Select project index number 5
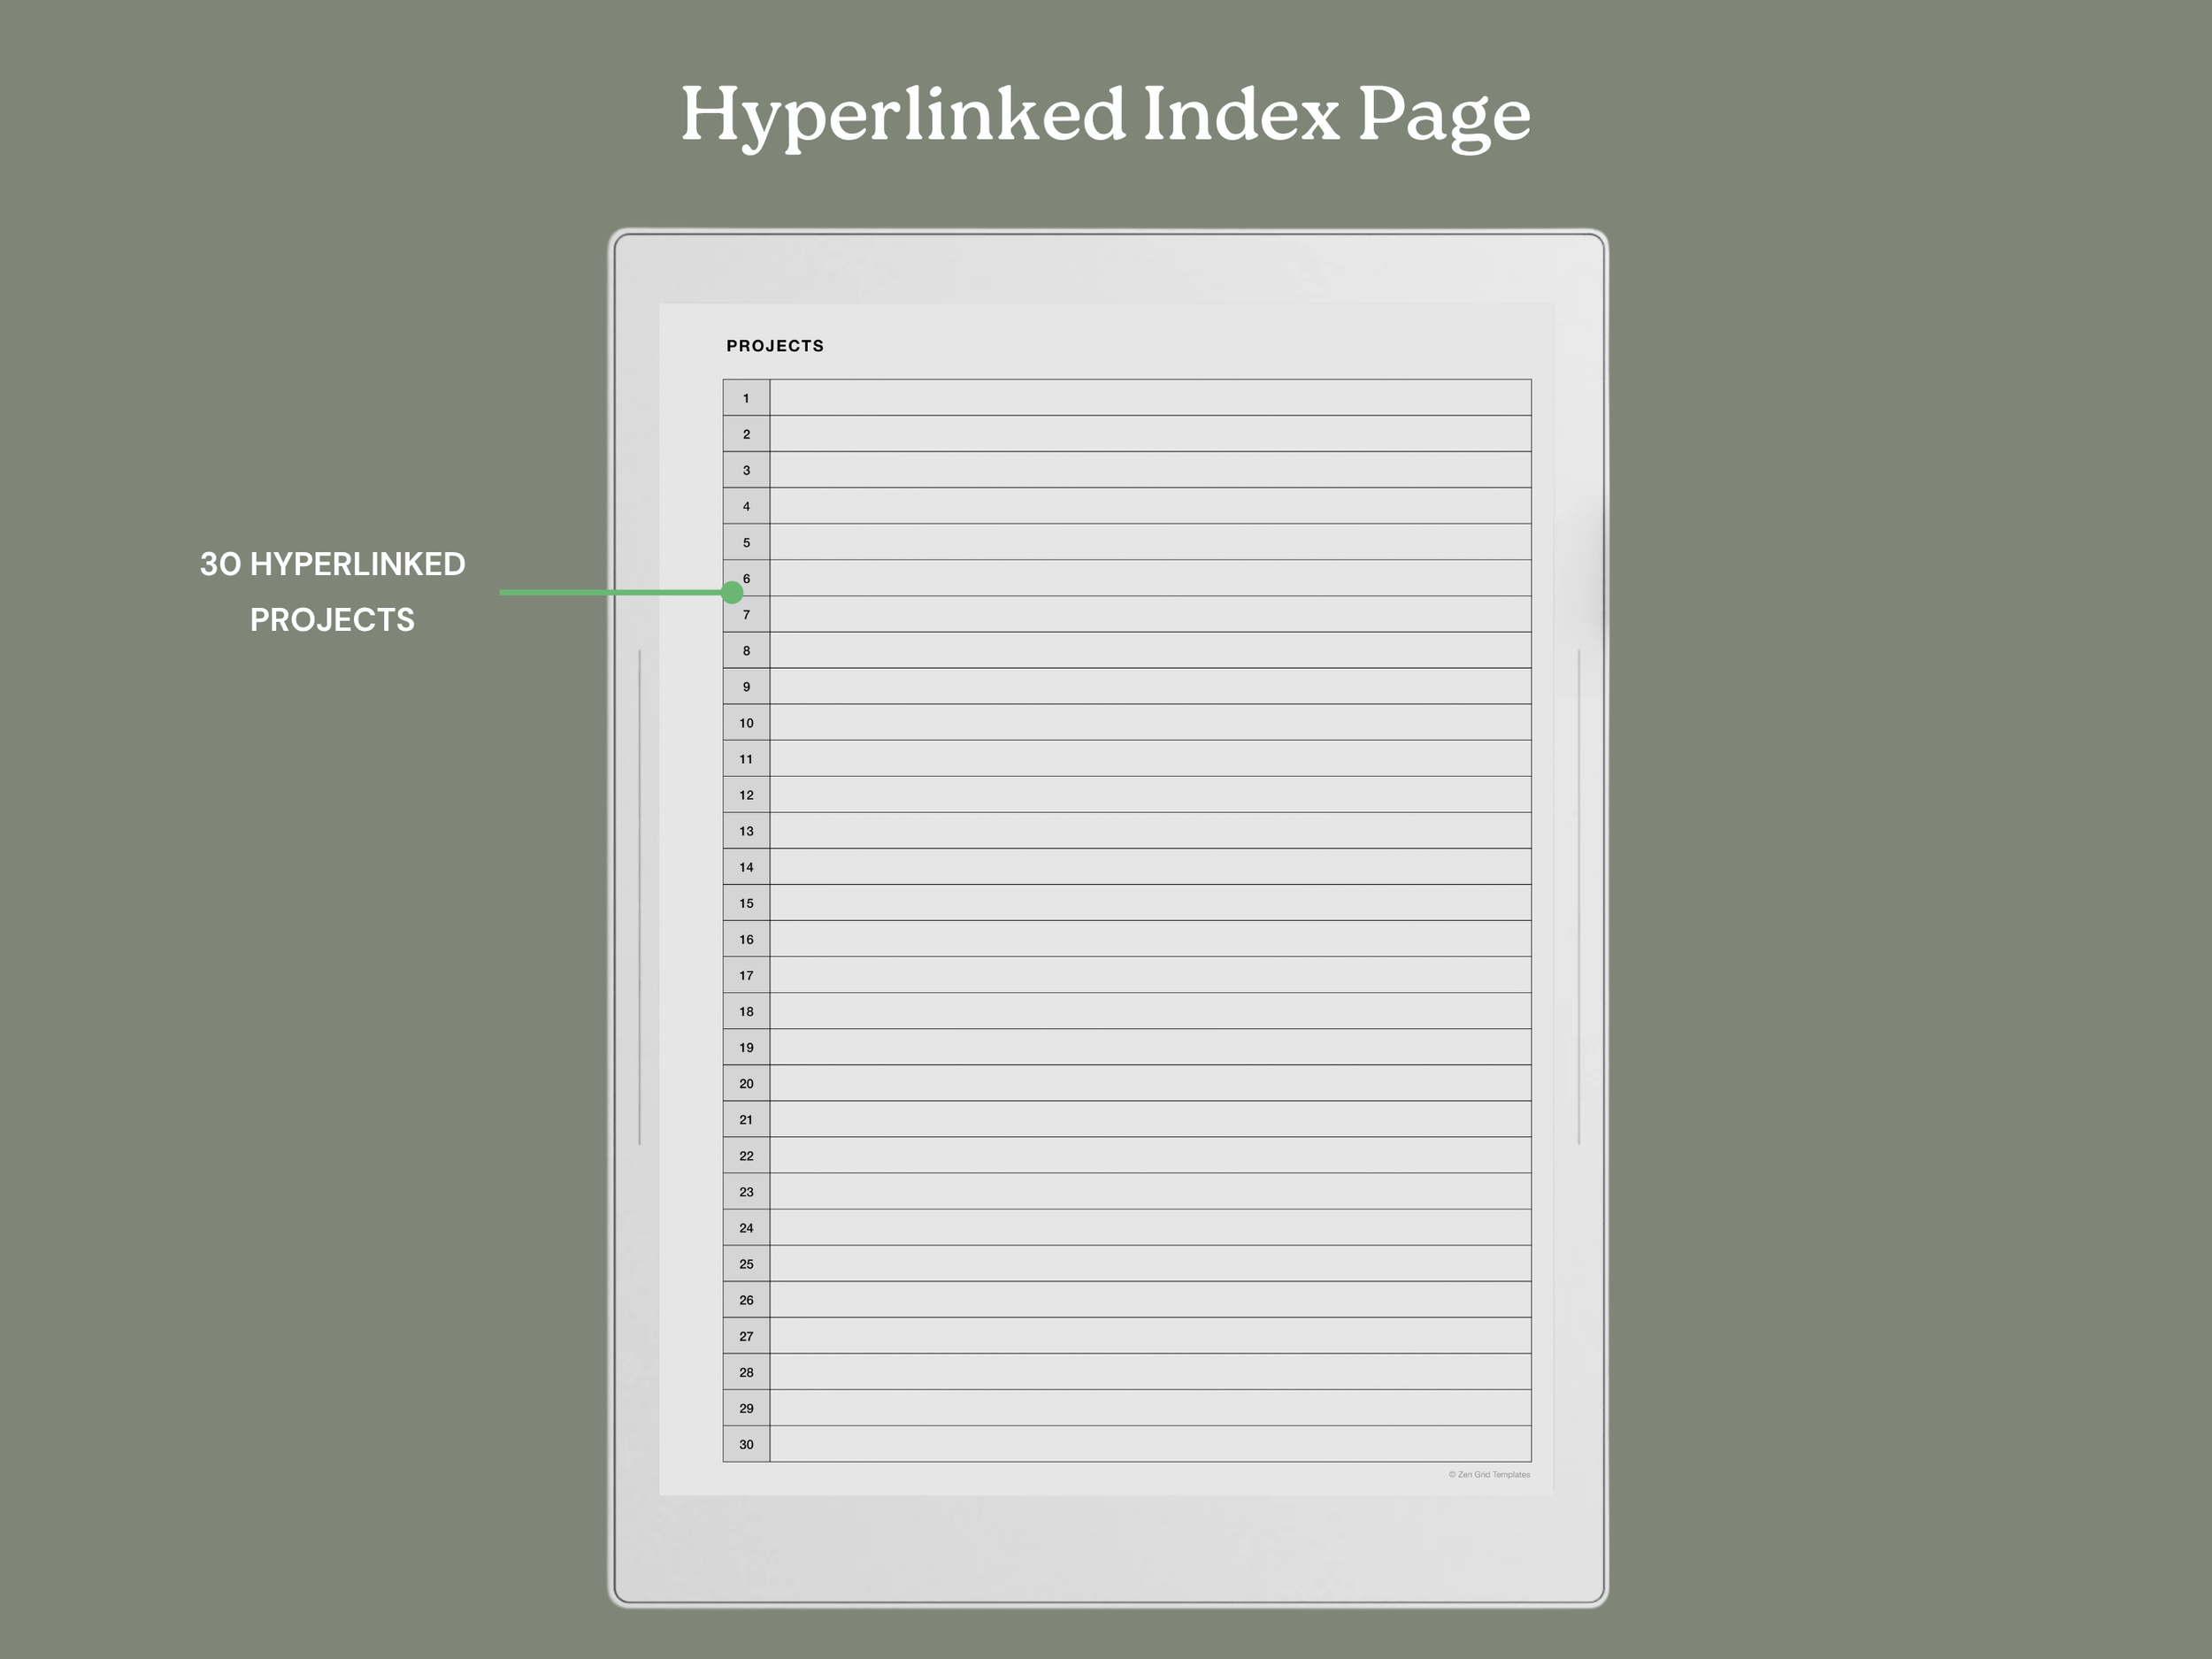The height and width of the screenshot is (1659, 2212). 746,543
